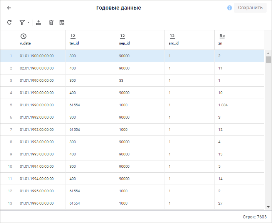Click the sep_id column header
The height and width of the screenshot is (223, 272).
tap(139, 40)
